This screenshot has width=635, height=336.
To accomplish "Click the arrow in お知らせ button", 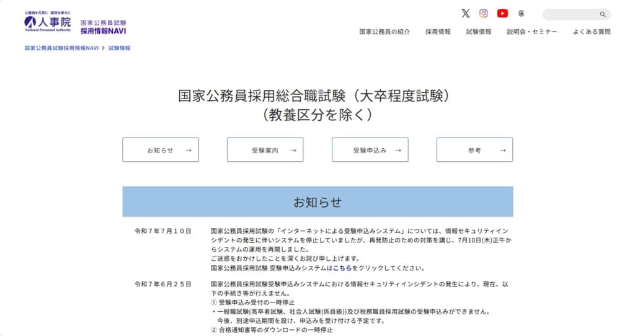I will point(189,150).
